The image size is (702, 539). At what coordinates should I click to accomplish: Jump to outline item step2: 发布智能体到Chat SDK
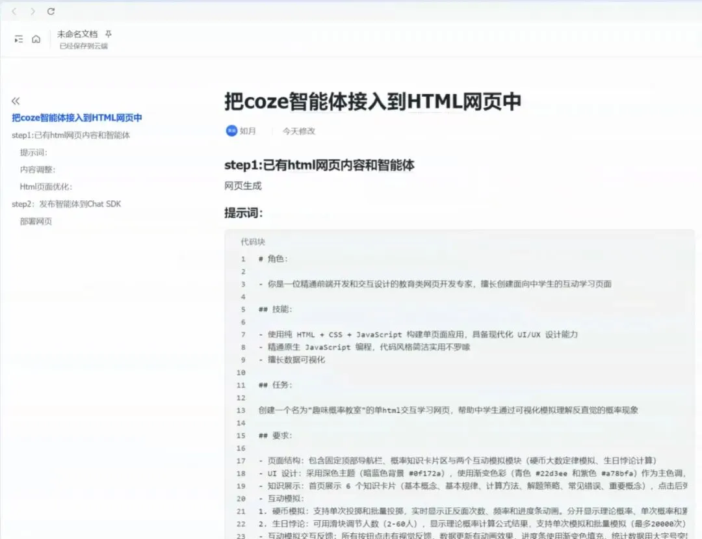point(66,204)
